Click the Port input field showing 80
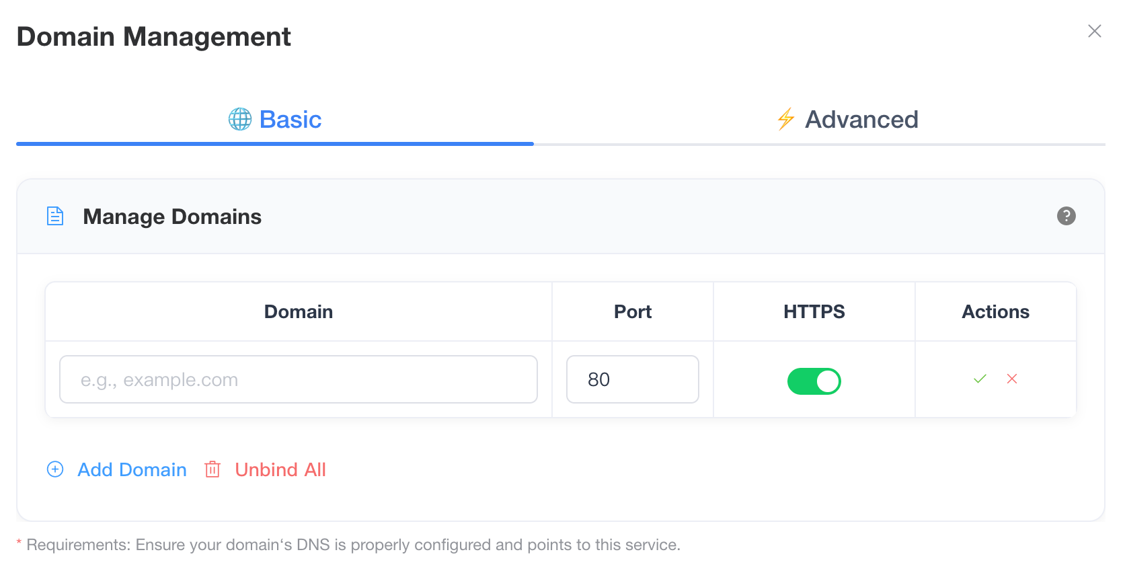1127x573 pixels. tap(632, 380)
